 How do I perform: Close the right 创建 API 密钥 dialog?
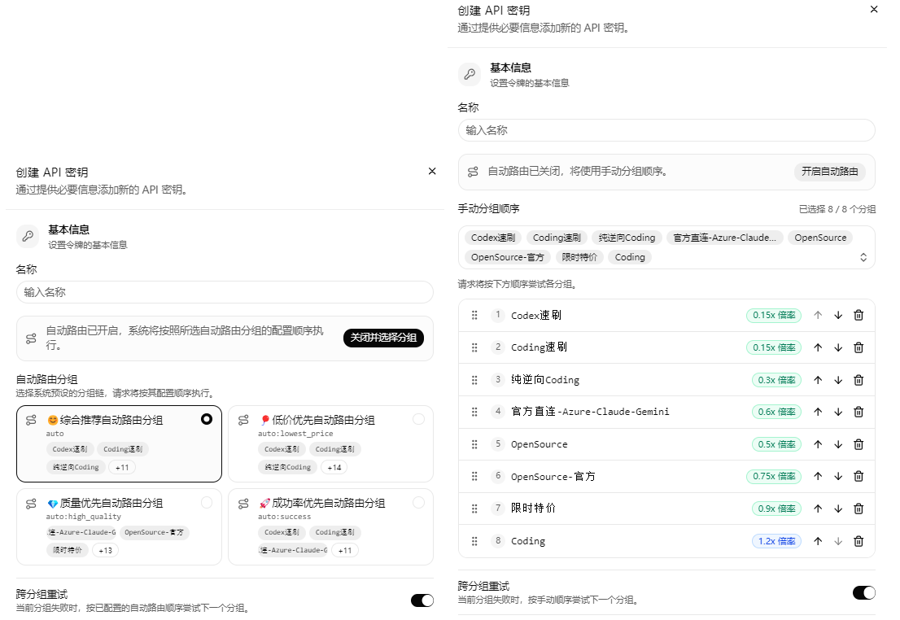[x=874, y=9]
